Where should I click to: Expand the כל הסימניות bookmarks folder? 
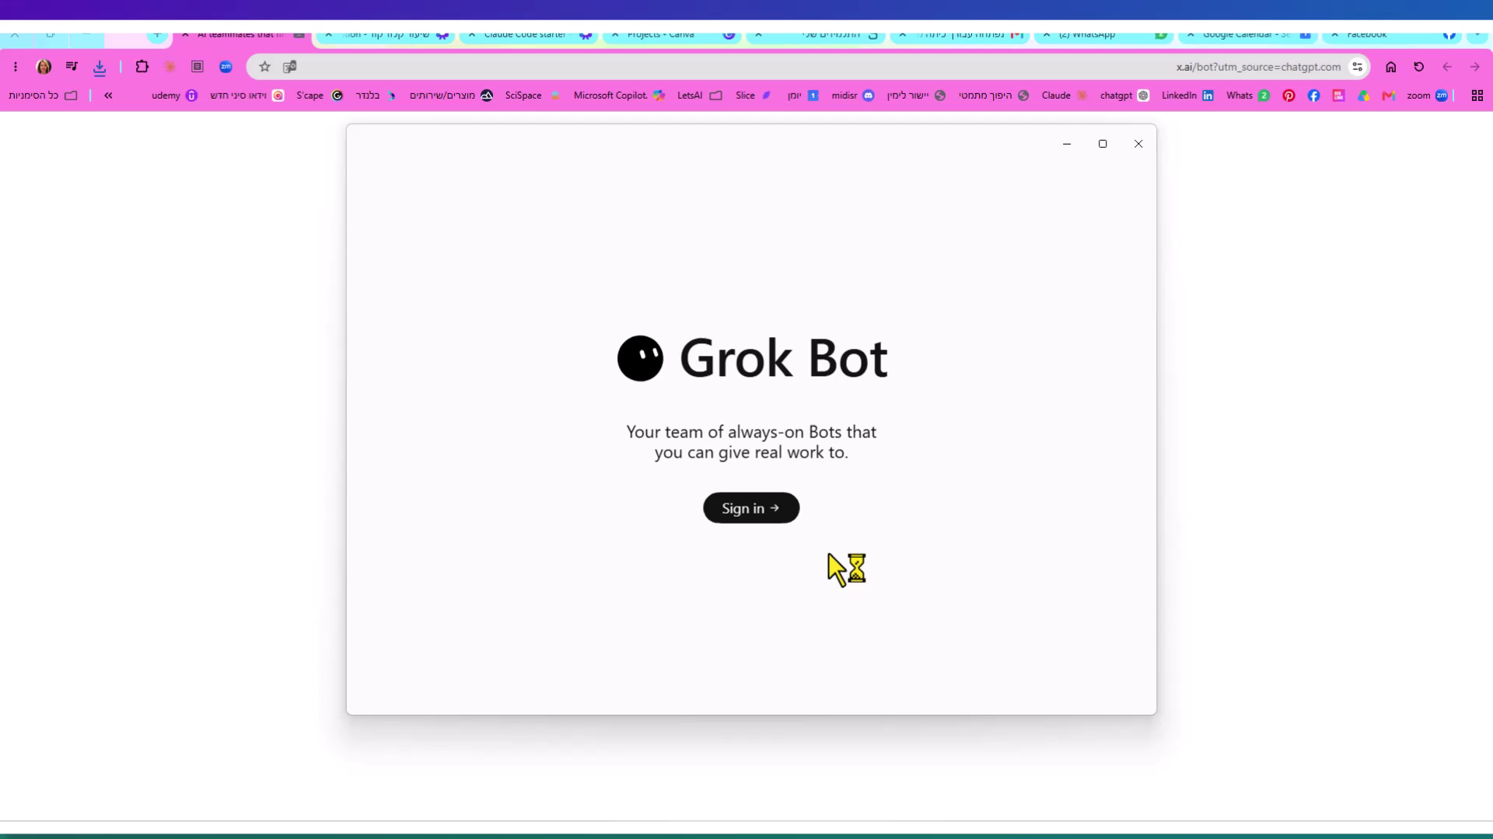click(43, 96)
